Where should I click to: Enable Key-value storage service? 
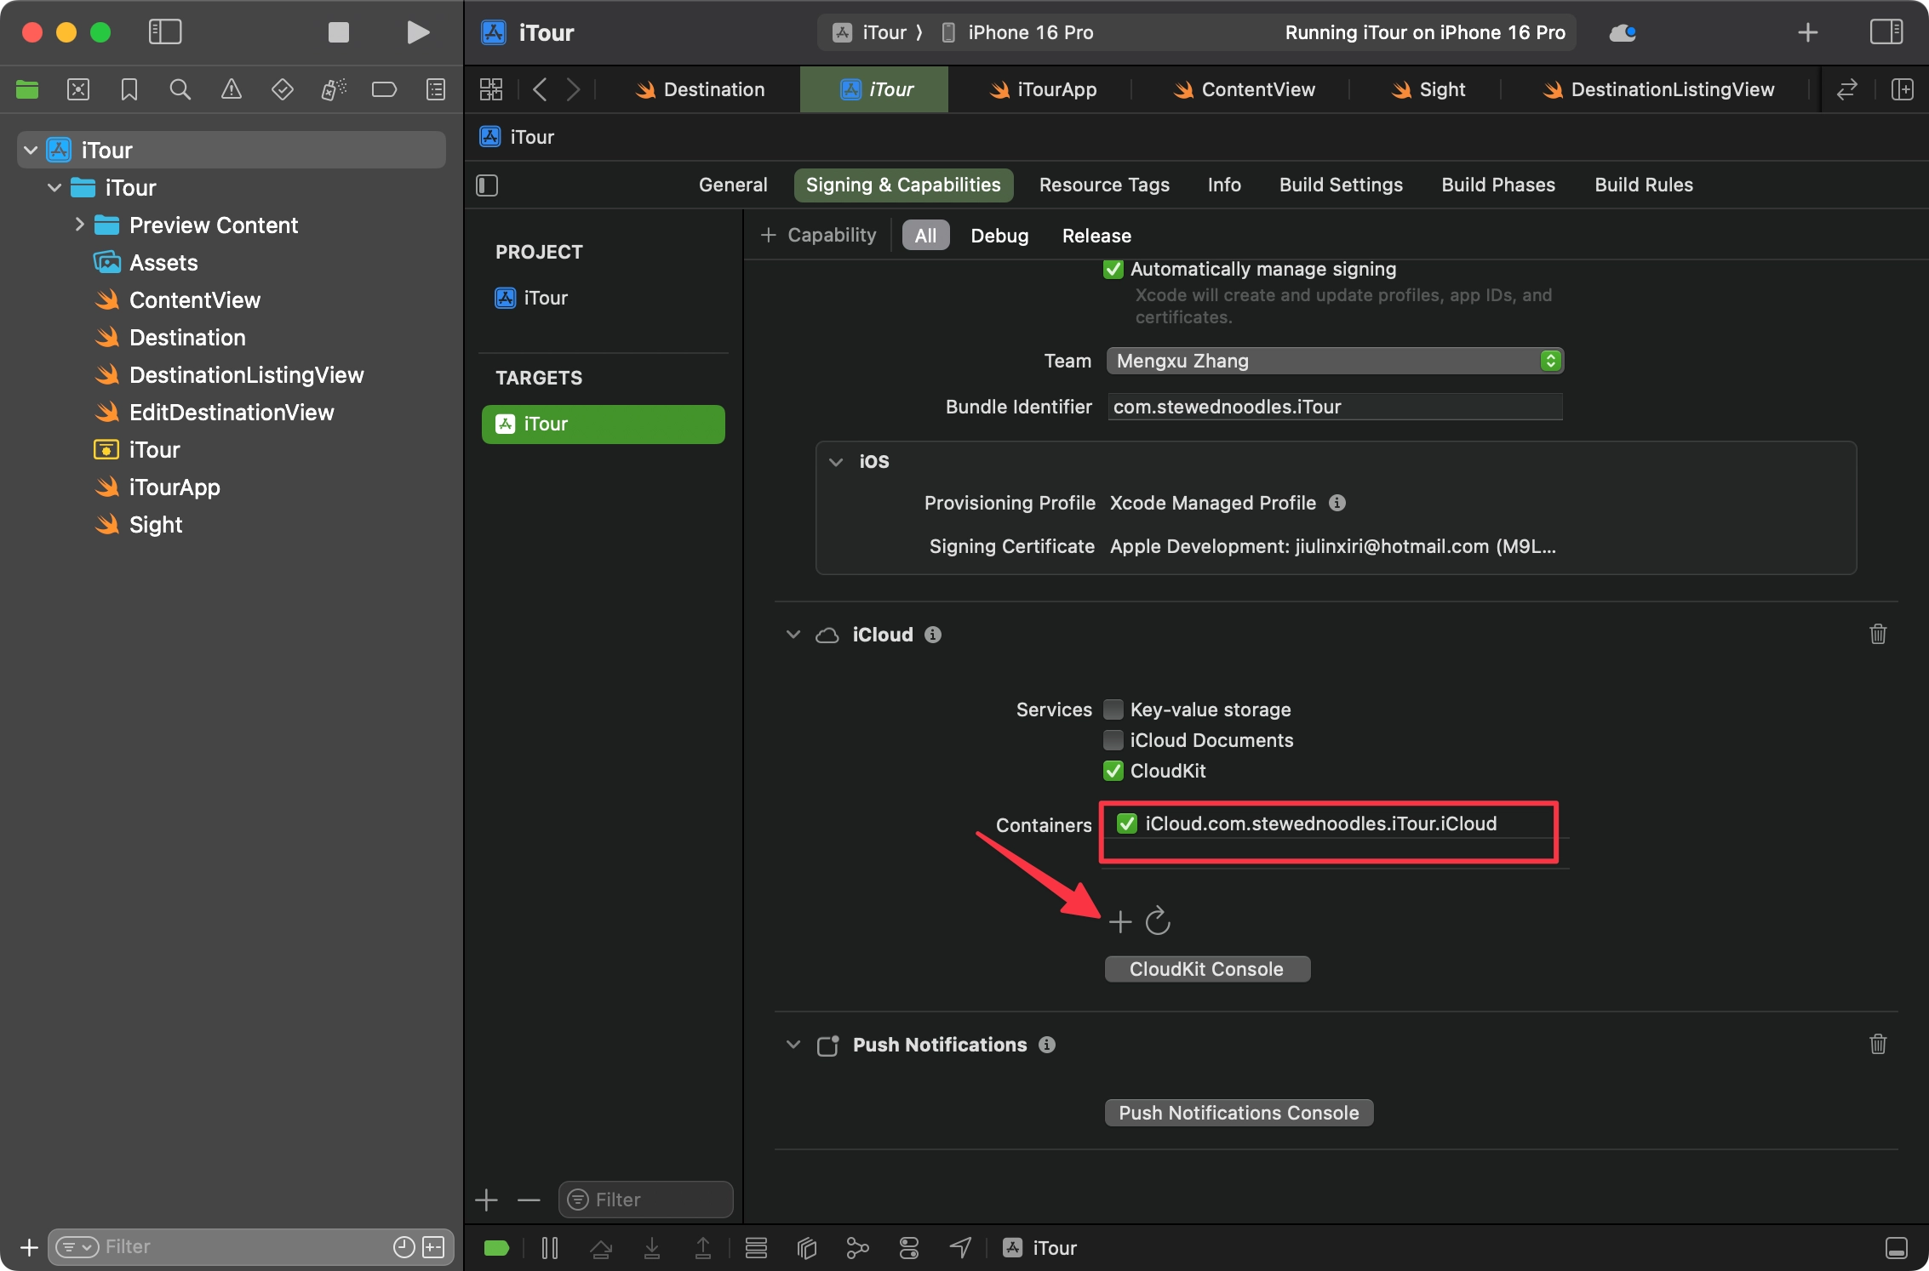1113,710
